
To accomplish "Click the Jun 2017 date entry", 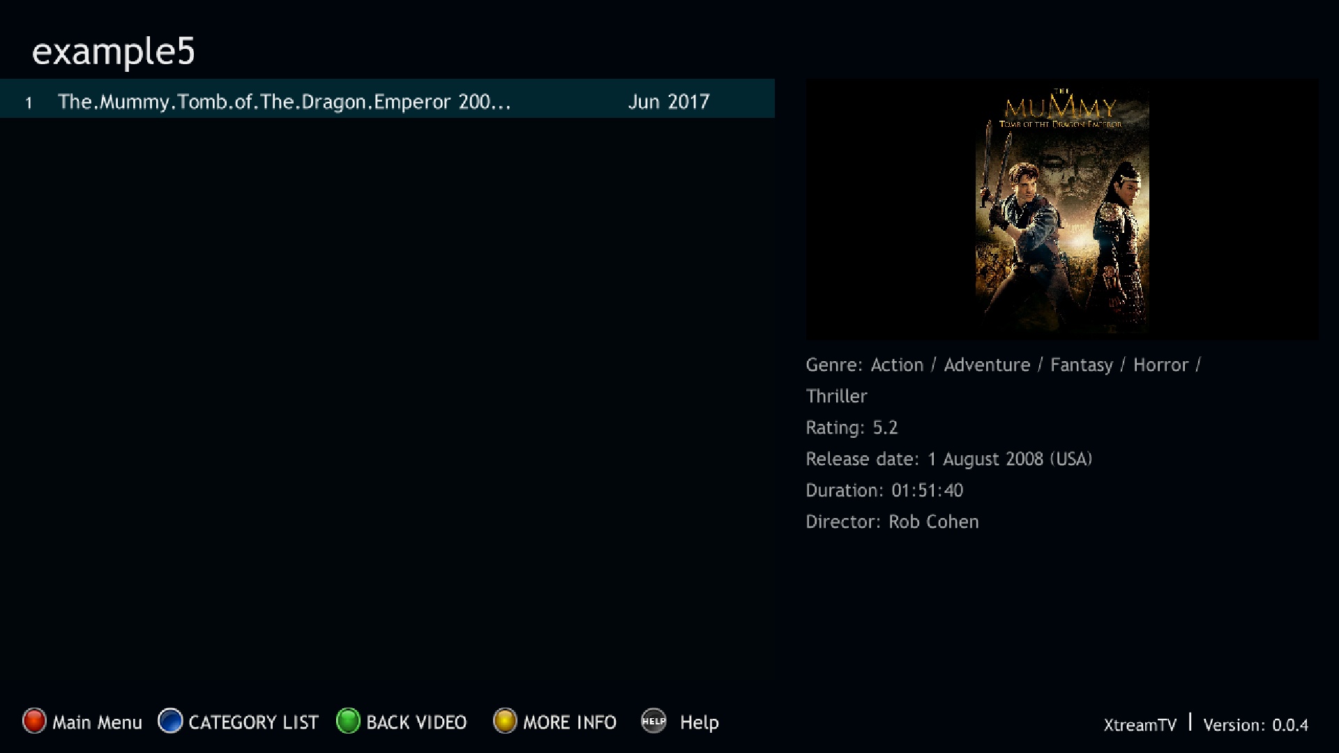I will click(669, 102).
